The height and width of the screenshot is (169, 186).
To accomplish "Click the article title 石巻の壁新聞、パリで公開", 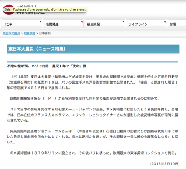I will [46, 66].
